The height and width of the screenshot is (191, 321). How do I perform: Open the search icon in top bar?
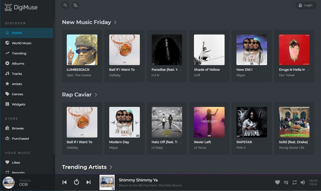(x=65, y=5)
